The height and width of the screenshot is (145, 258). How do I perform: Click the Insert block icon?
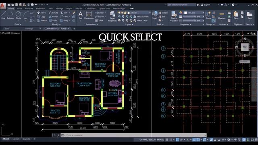(x=155, y=15)
